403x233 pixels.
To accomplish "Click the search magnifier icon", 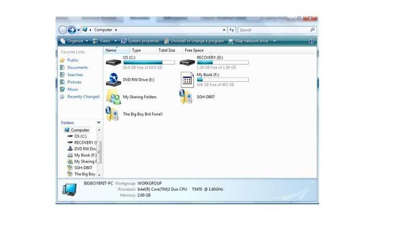I will tap(312, 30).
